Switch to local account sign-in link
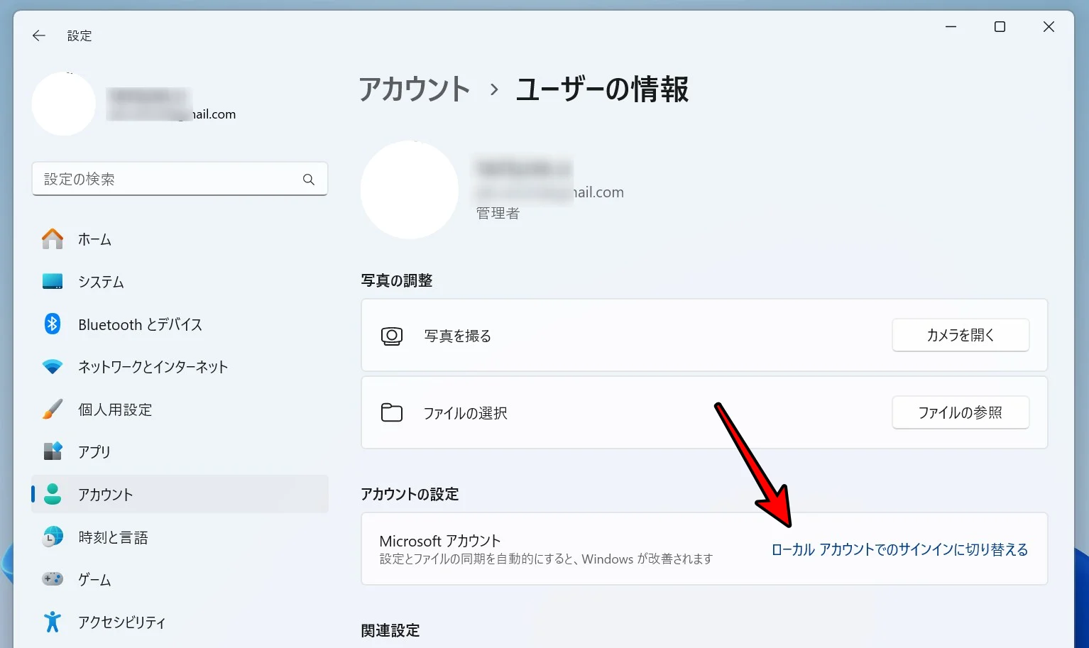1089x648 pixels. point(899,549)
